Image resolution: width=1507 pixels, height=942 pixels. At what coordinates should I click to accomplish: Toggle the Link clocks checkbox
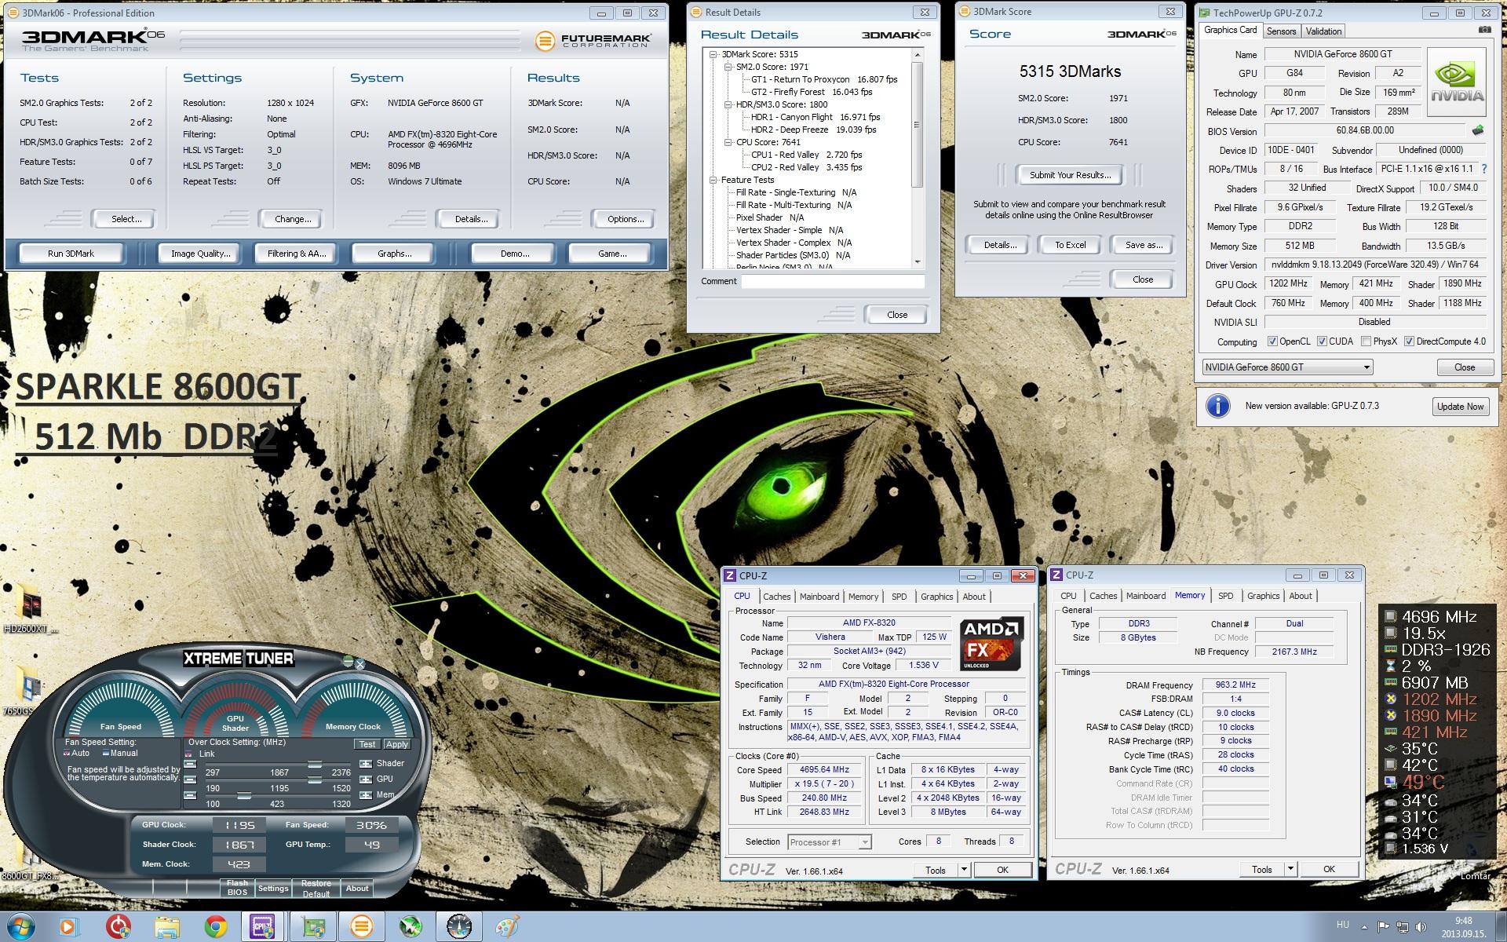(x=189, y=754)
